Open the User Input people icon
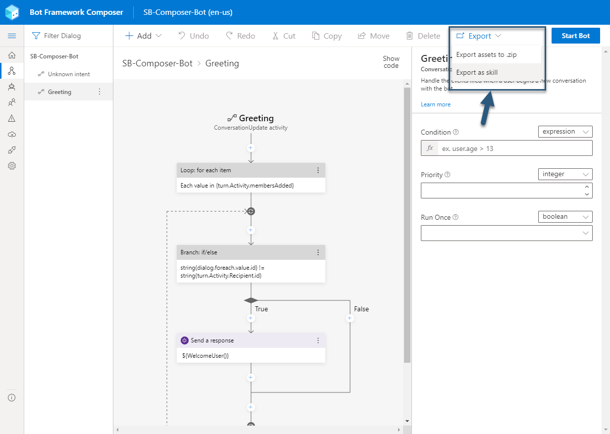The image size is (610, 434). 12,102
